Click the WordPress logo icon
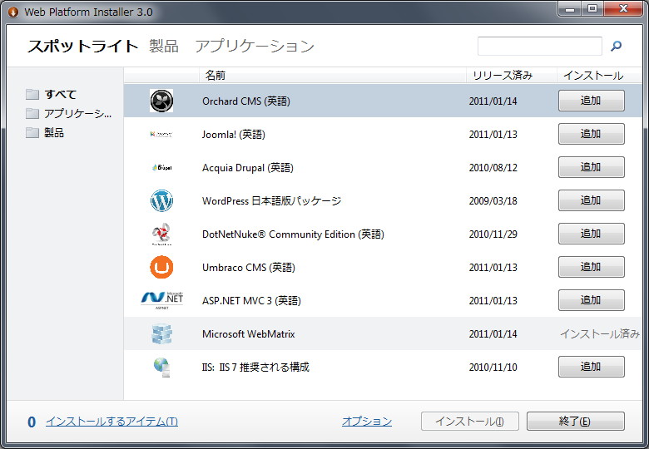 pyautogui.click(x=161, y=201)
